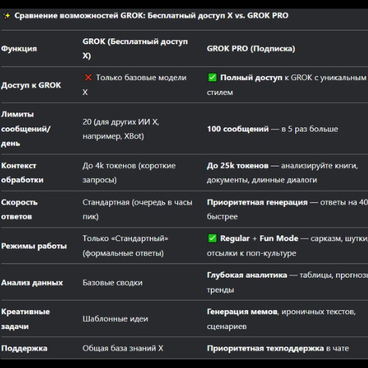Viewport: 368px width, 368px height.
Task: Select the GROK PRO (Подписка) column header
Action: [251, 49]
